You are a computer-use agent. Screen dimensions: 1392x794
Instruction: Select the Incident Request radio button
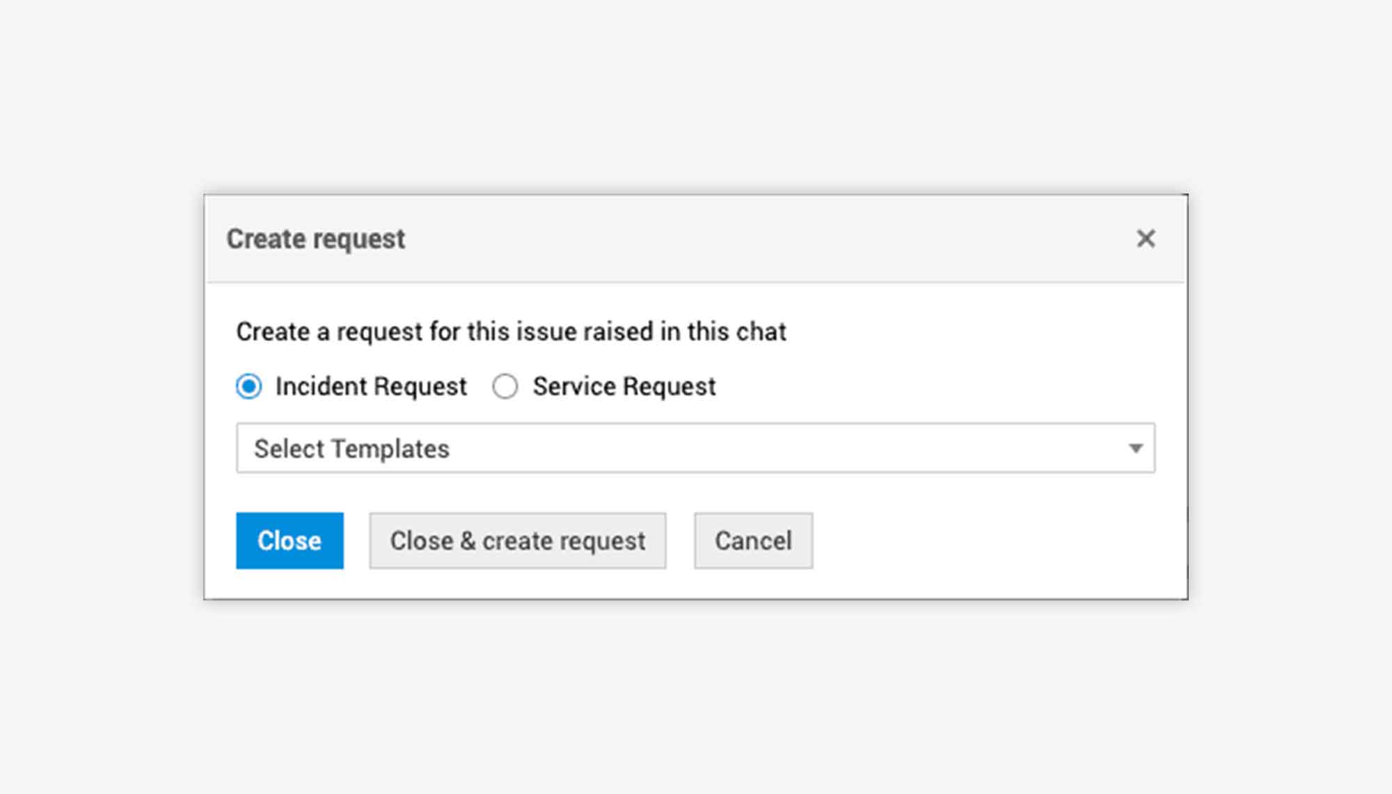[249, 386]
